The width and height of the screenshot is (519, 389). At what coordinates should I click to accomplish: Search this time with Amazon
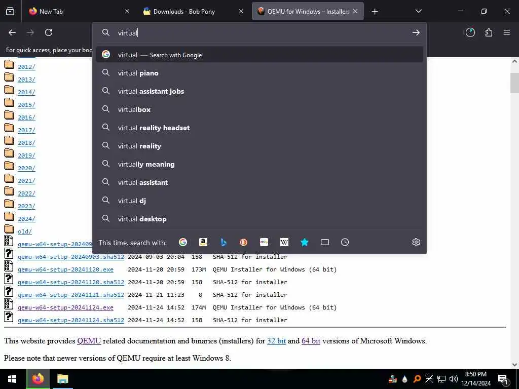pos(203,242)
